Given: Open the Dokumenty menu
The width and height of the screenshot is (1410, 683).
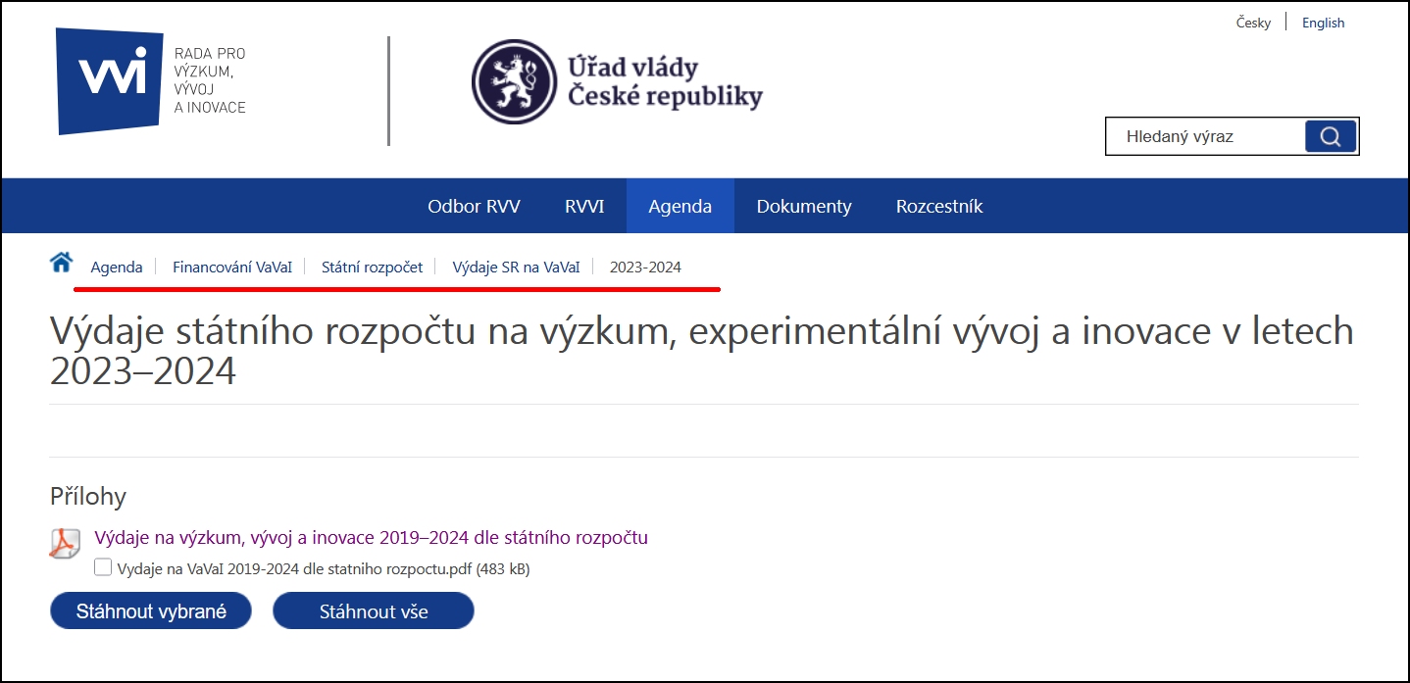Looking at the screenshot, I should pyautogui.click(x=804, y=207).
